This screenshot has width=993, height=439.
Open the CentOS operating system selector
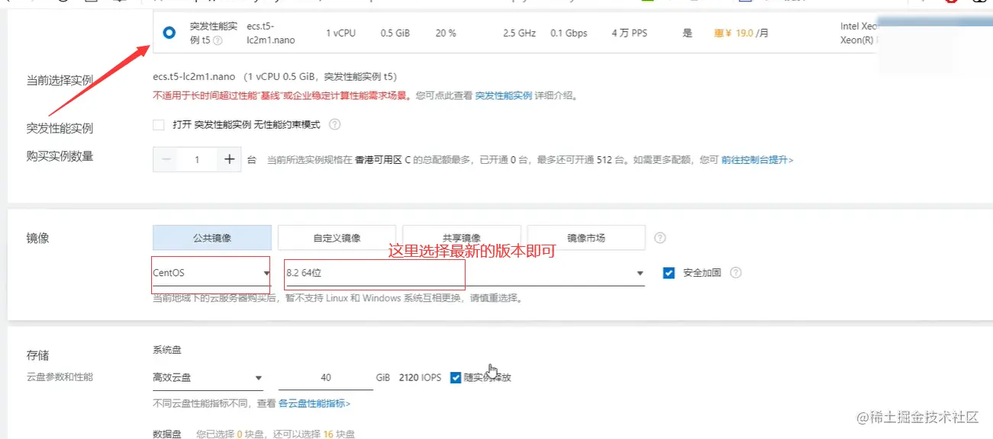click(210, 272)
